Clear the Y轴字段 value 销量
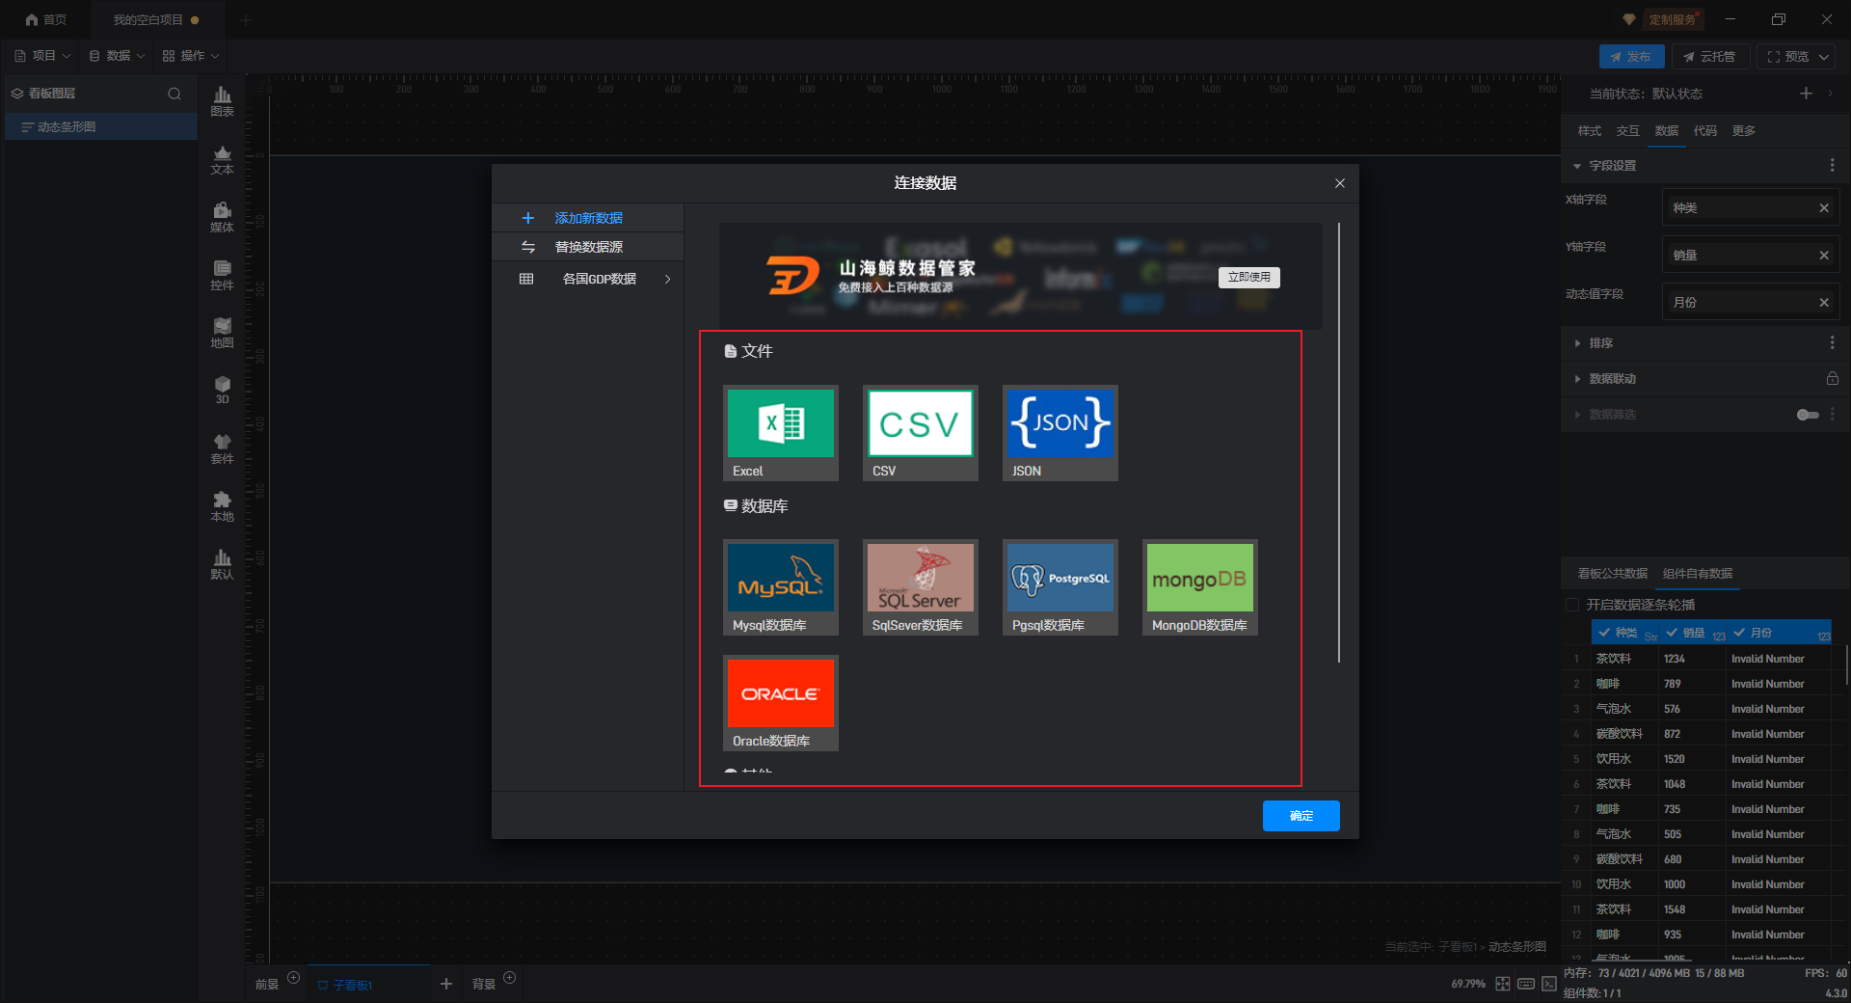Screen dimensions: 1851x1003 click(x=1824, y=256)
